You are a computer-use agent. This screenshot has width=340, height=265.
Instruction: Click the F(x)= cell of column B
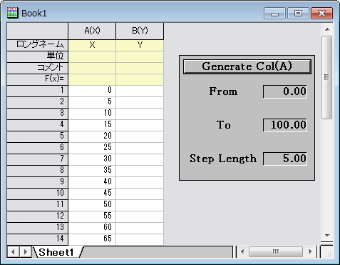(140, 79)
